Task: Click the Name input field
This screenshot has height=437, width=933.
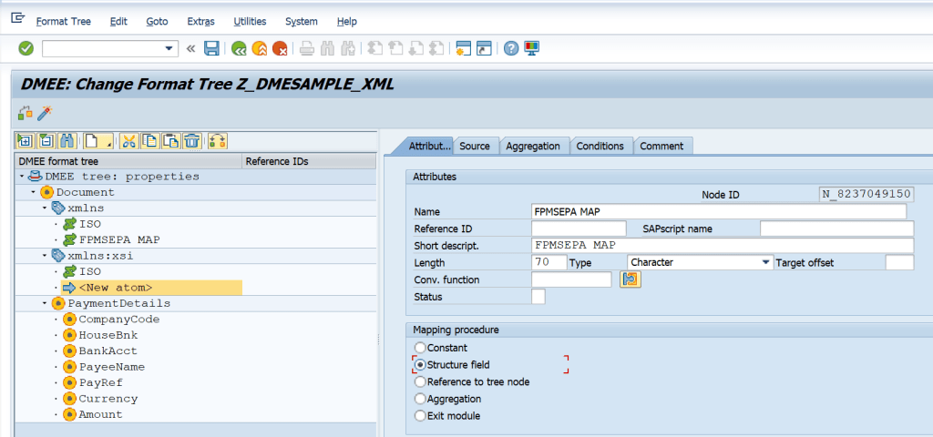Action: click(719, 211)
